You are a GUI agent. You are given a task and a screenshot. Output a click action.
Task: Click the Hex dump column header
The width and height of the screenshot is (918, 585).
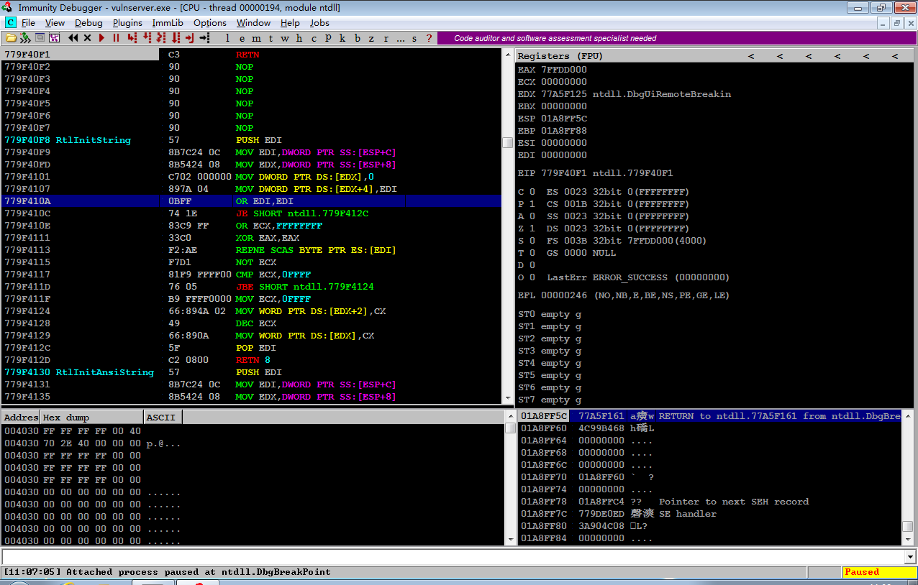(92, 418)
